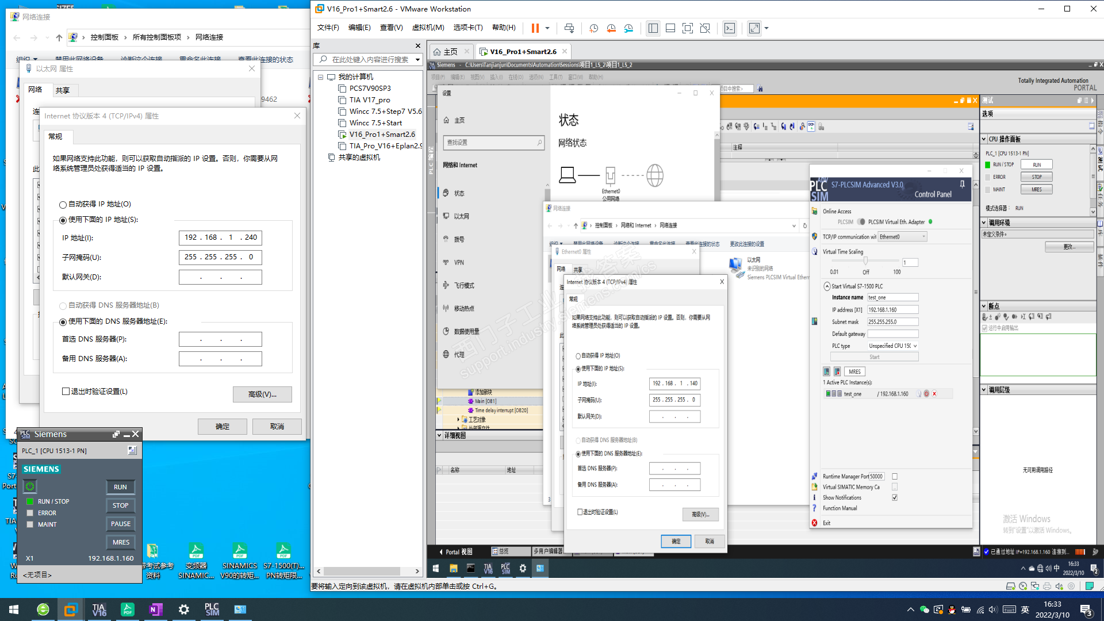
Task: Click the PLC SIM icon on the taskbar
Action: (212, 609)
